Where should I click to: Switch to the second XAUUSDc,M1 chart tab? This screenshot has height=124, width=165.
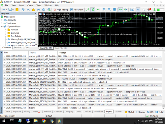click(61, 48)
